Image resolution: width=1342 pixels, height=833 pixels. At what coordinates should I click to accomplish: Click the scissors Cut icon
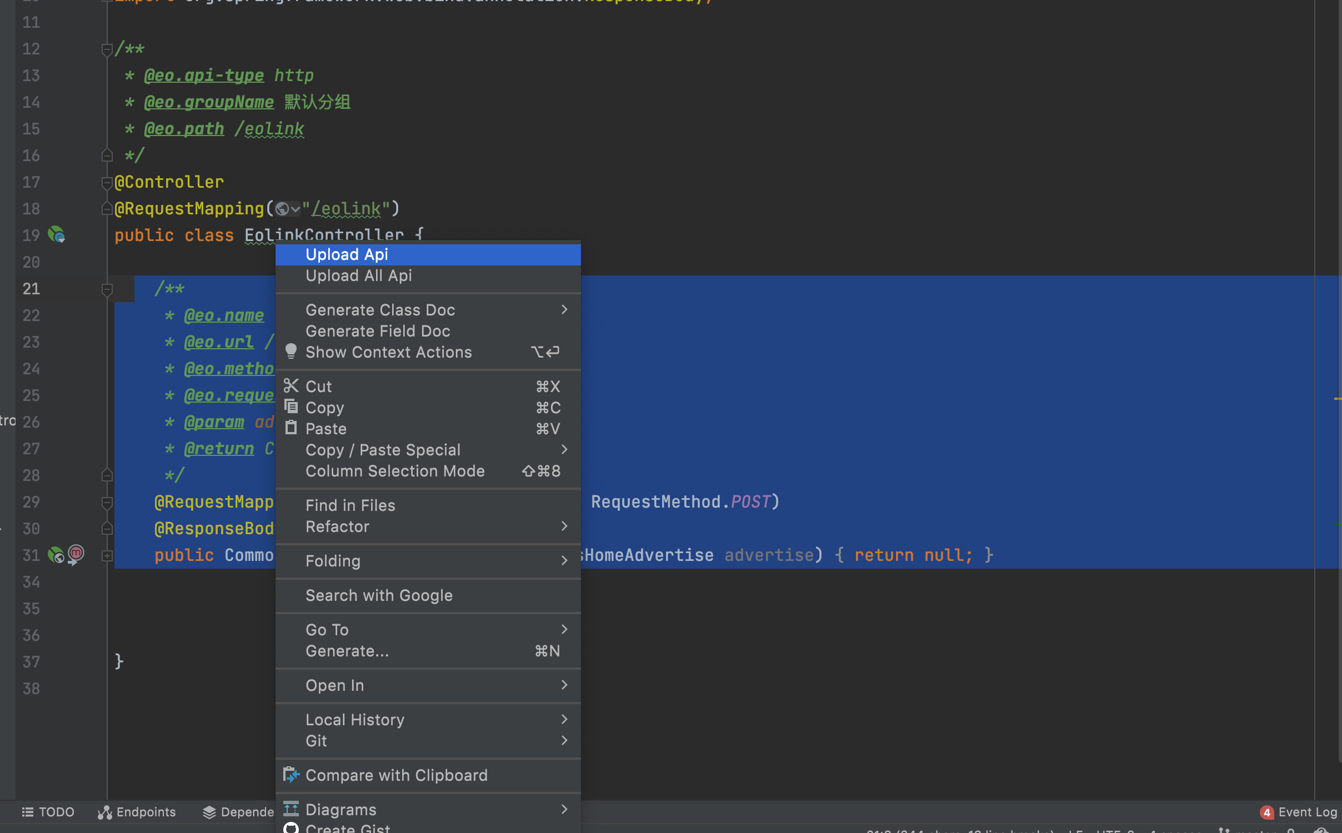pyautogui.click(x=291, y=385)
